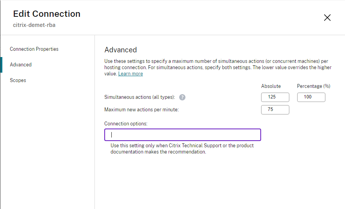Click the Absolute column header
This screenshot has width=345, height=209.
271,86
